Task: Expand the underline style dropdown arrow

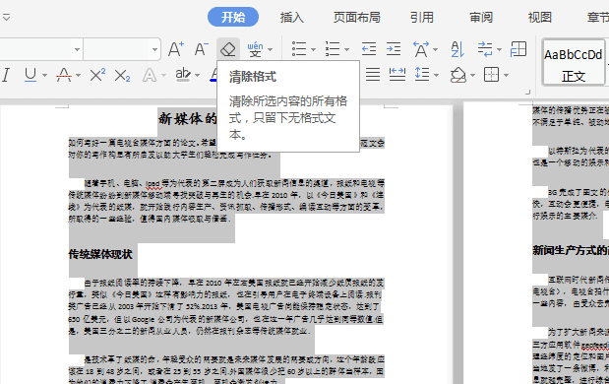Action: click(44, 76)
